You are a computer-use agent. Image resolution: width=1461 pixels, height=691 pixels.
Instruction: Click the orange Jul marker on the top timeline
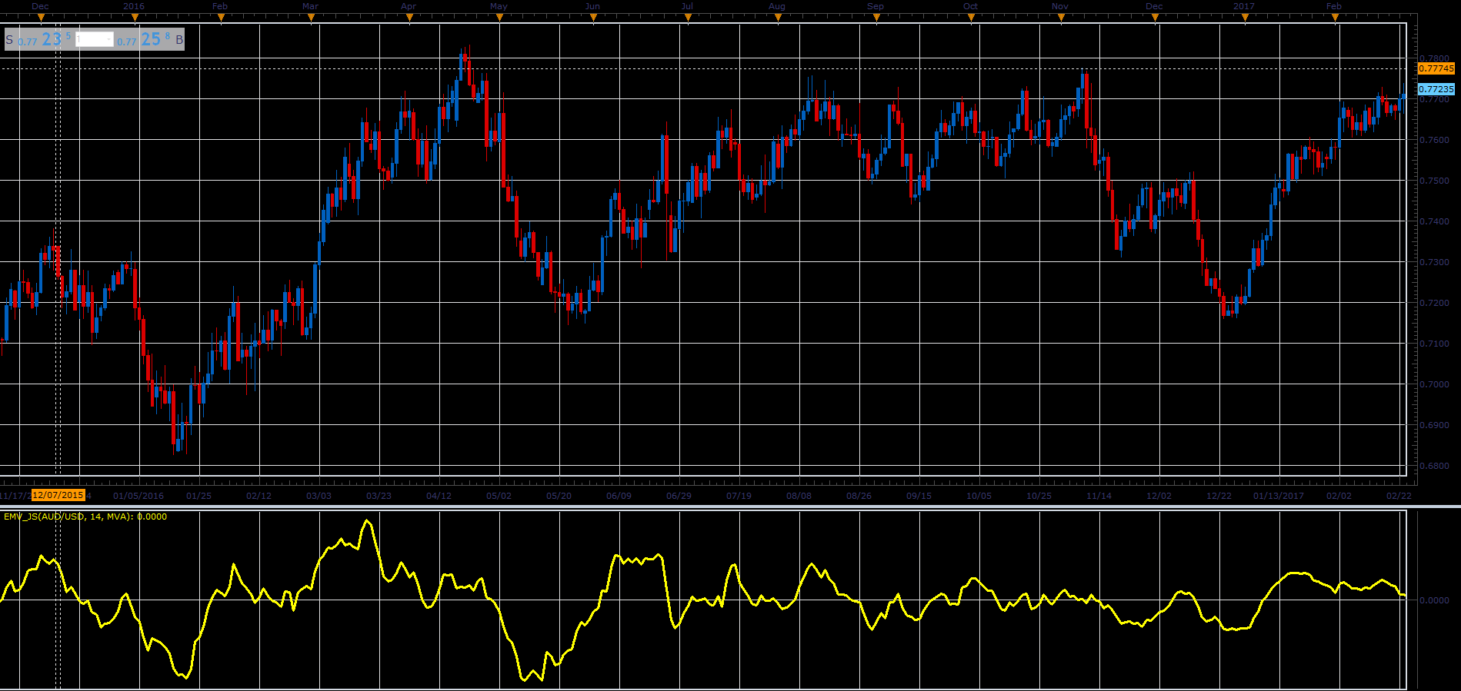tap(688, 18)
